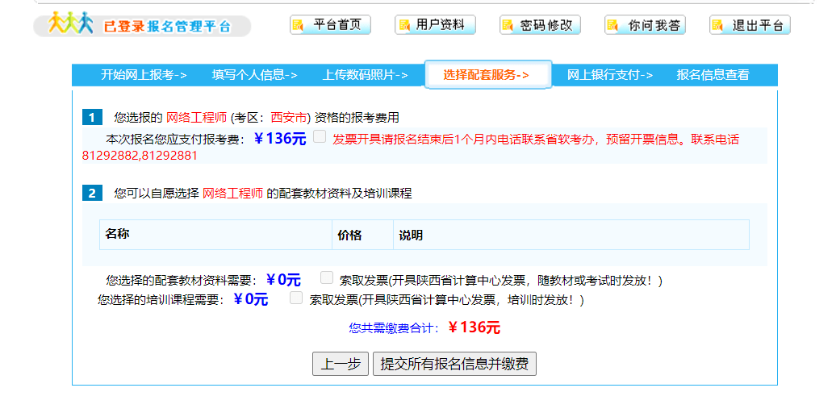Click the 您共需缴费合计 label
Image resolution: width=836 pixels, height=417 pixels.
pos(395,328)
